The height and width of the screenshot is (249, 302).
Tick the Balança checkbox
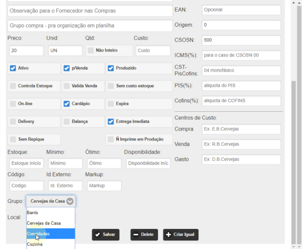[67, 121]
